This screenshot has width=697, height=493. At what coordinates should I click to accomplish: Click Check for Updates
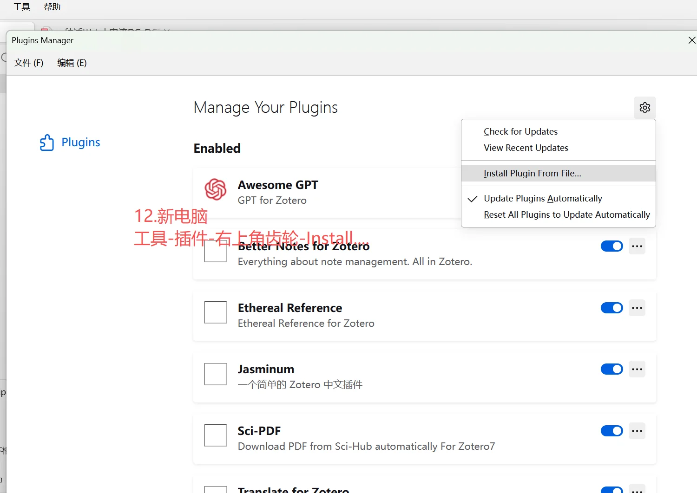[520, 131]
